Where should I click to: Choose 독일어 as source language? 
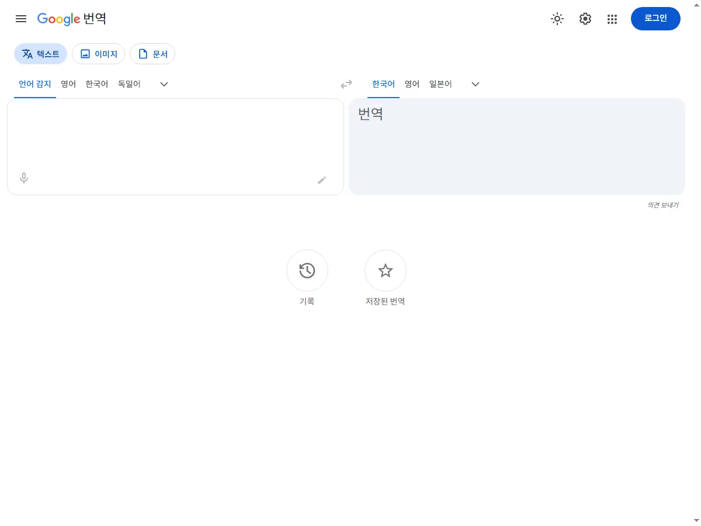[129, 84]
